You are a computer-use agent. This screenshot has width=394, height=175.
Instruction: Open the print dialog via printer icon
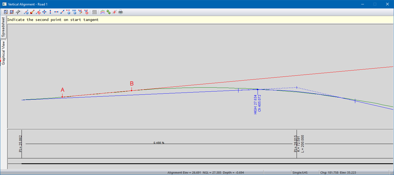121,12
